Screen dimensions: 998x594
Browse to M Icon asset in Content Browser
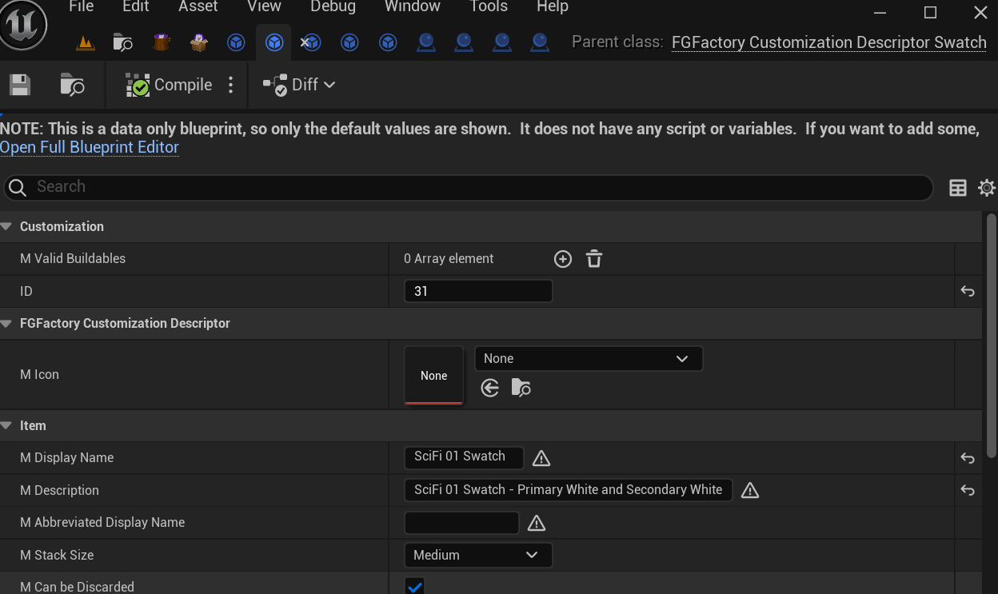521,389
